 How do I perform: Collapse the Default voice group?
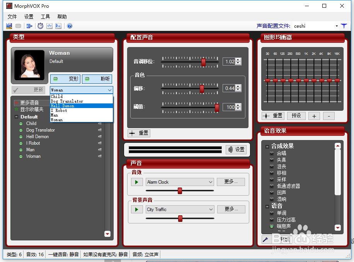(16, 117)
